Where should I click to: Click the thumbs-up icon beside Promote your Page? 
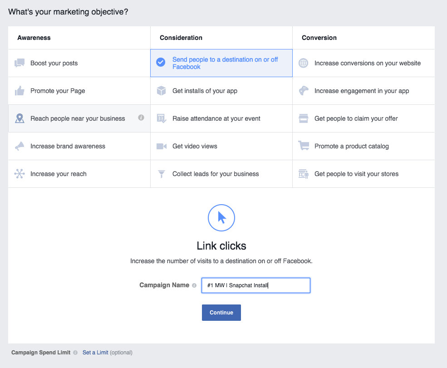[x=20, y=91]
